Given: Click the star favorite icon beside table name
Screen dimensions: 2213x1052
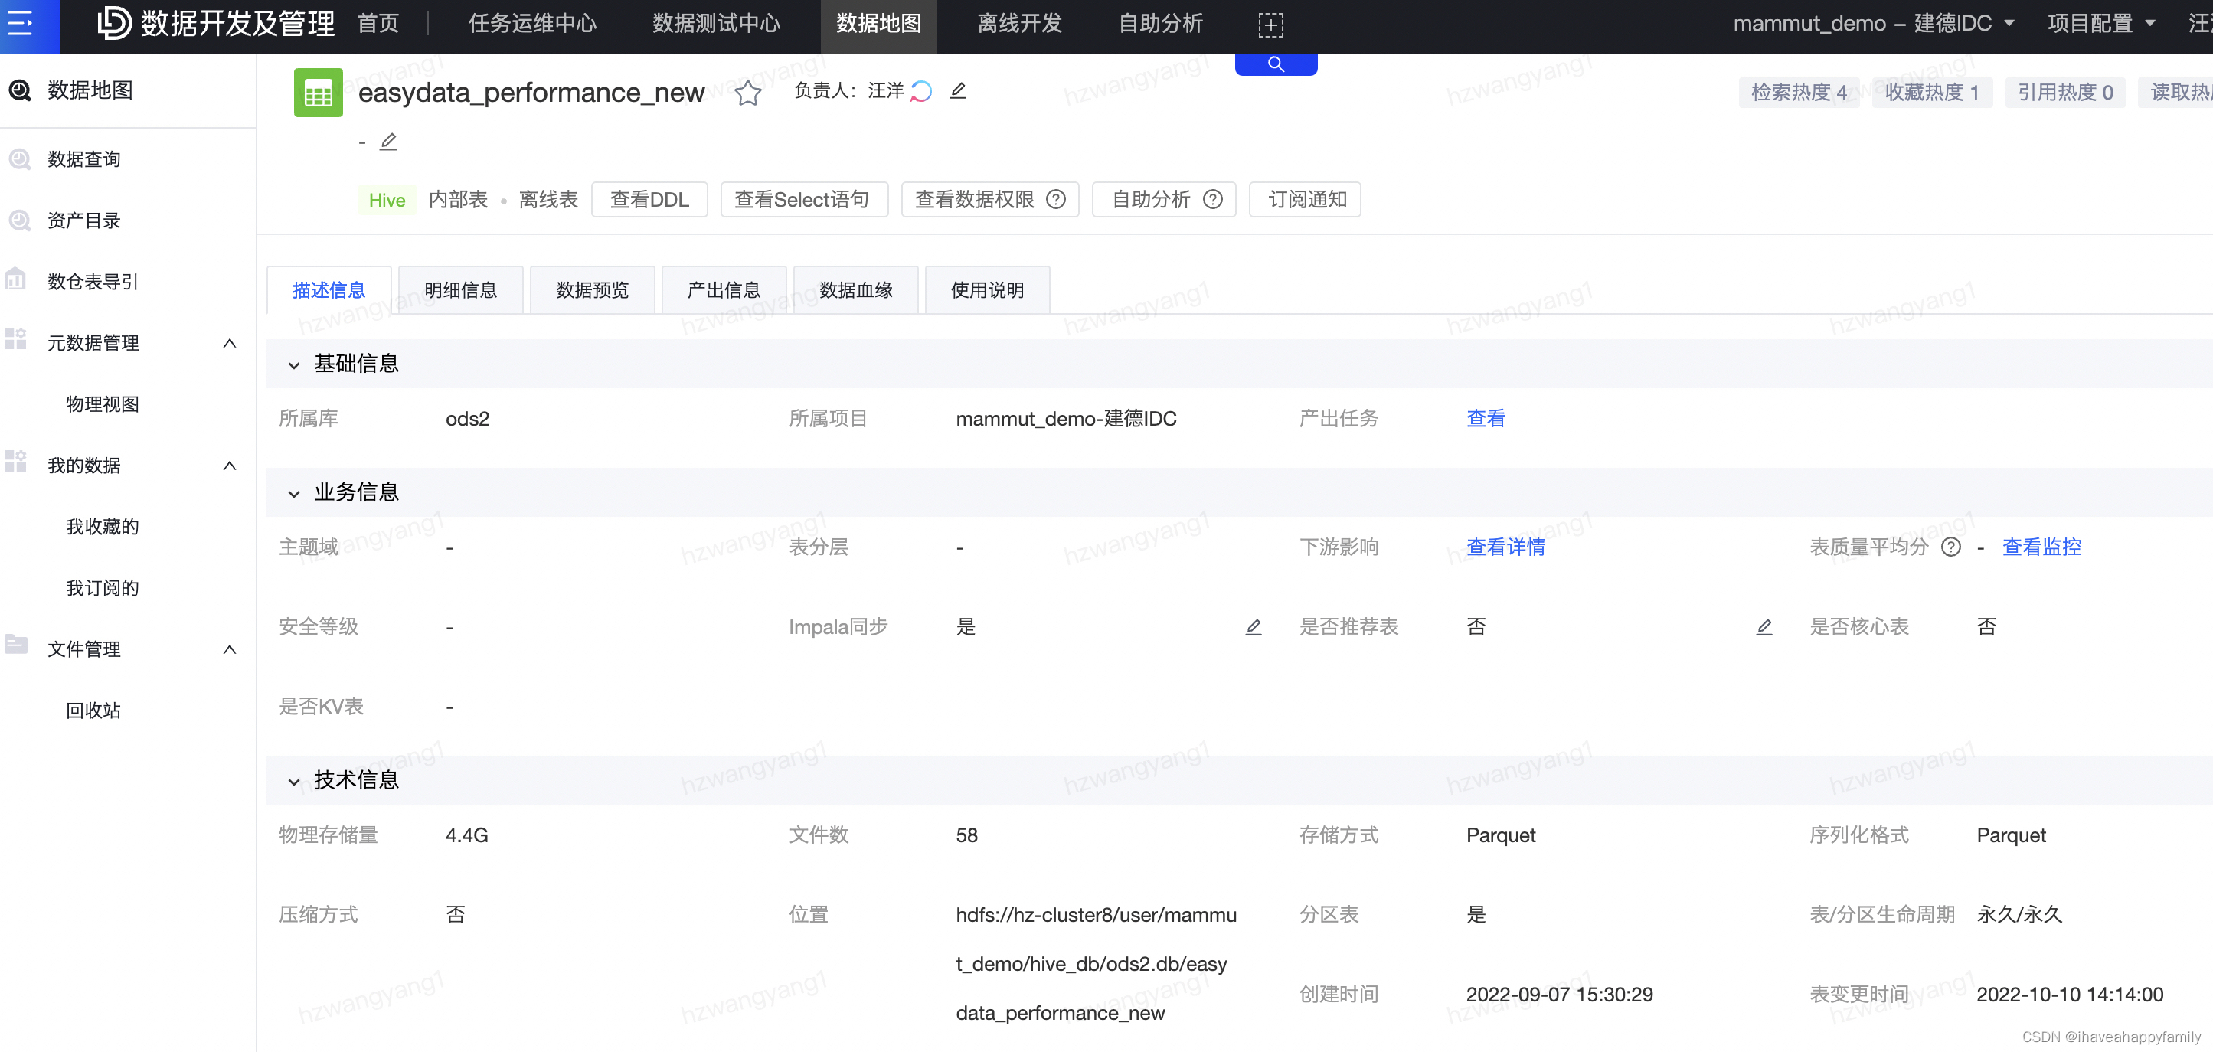Looking at the screenshot, I should tap(747, 93).
